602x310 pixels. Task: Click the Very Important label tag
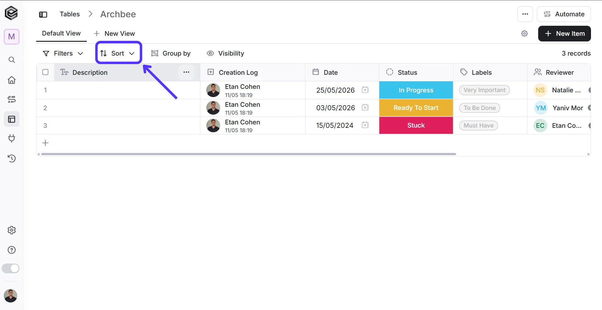[484, 90]
